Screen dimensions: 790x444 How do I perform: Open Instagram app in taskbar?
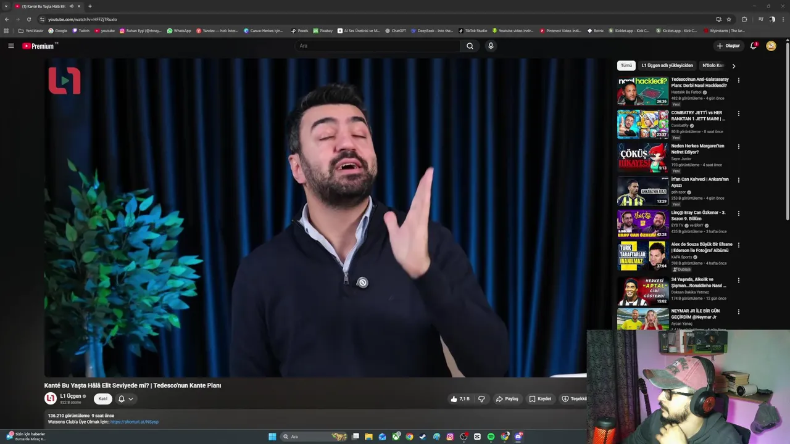[x=450, y=437]
